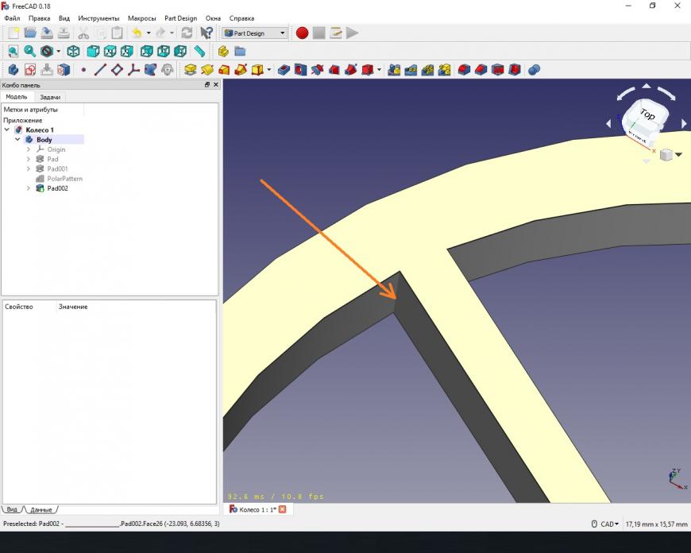
Task: Open additive primitive dropdown arrow
Action: 268,70
